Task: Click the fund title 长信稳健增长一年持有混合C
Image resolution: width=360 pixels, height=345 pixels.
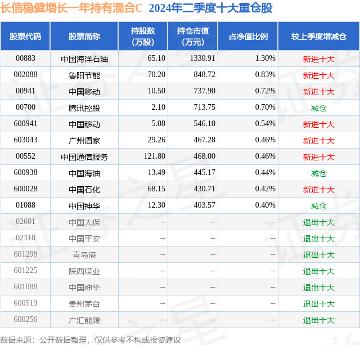Action: point(71,8)
